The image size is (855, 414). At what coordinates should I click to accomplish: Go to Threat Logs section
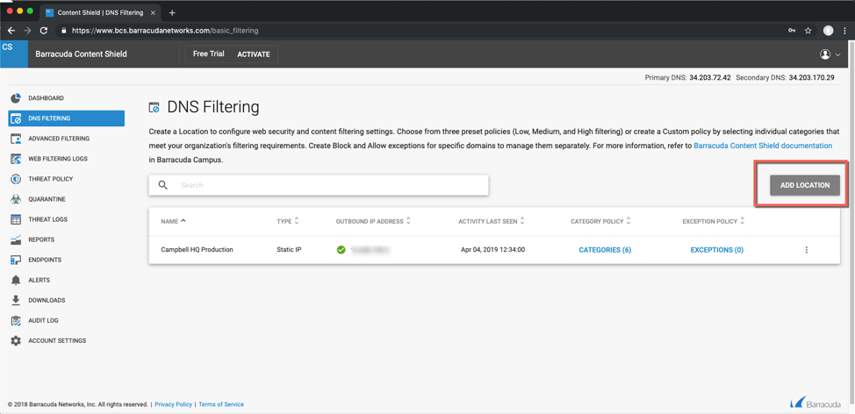click(47, 219)
